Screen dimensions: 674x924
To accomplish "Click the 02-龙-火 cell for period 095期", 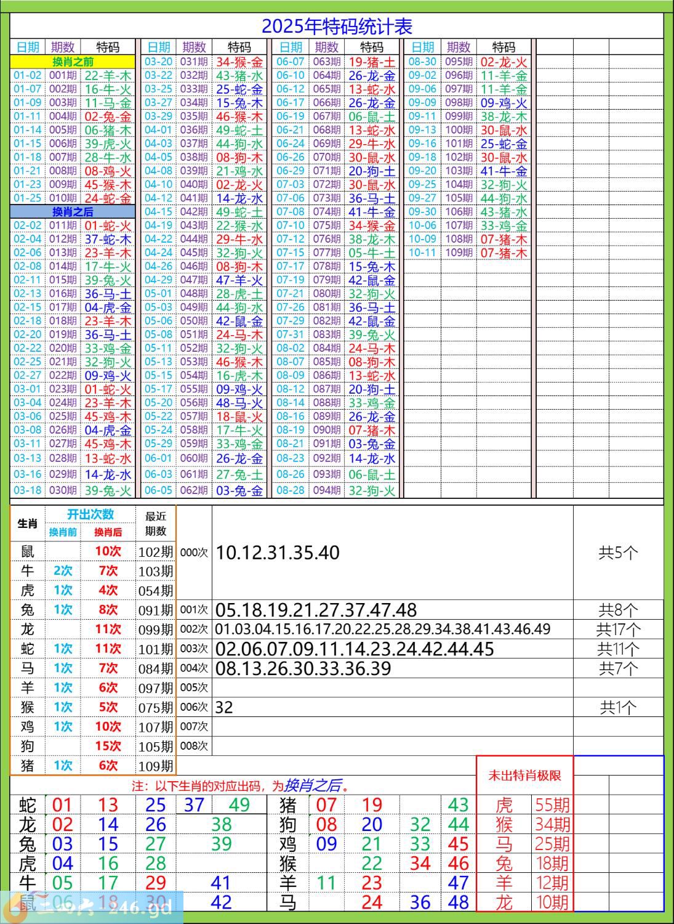I will 503,62.
